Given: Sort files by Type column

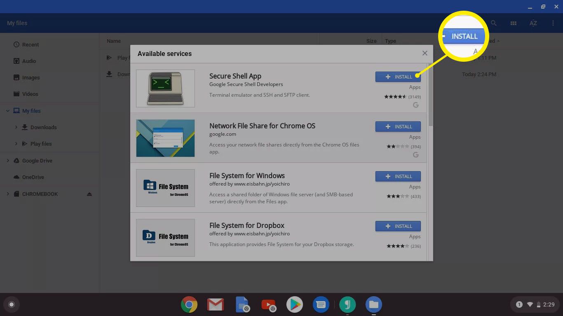Looking at the screenshot, I should pos(390,41).
